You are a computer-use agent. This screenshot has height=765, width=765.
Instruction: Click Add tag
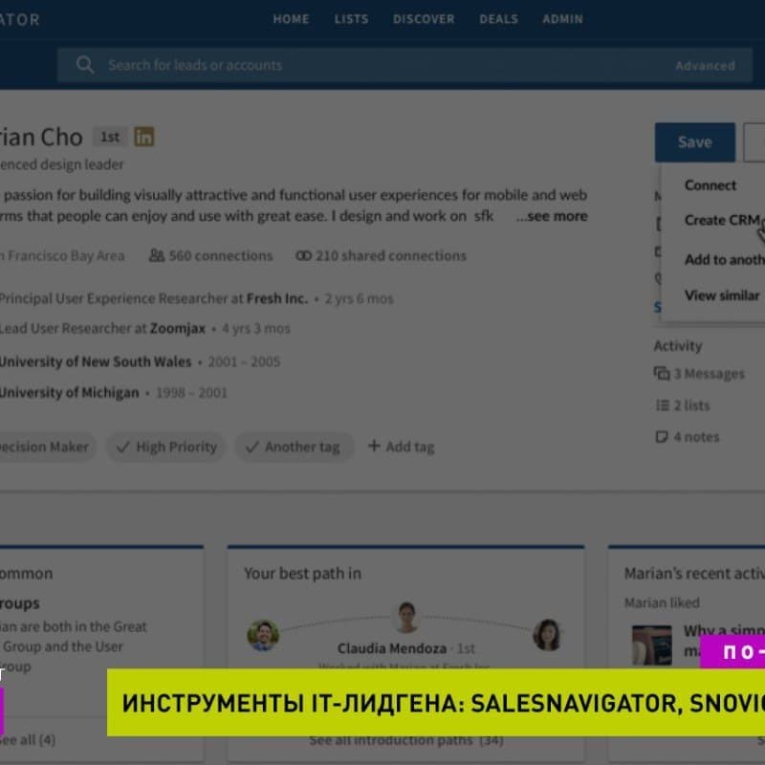[x=401, y=447]
